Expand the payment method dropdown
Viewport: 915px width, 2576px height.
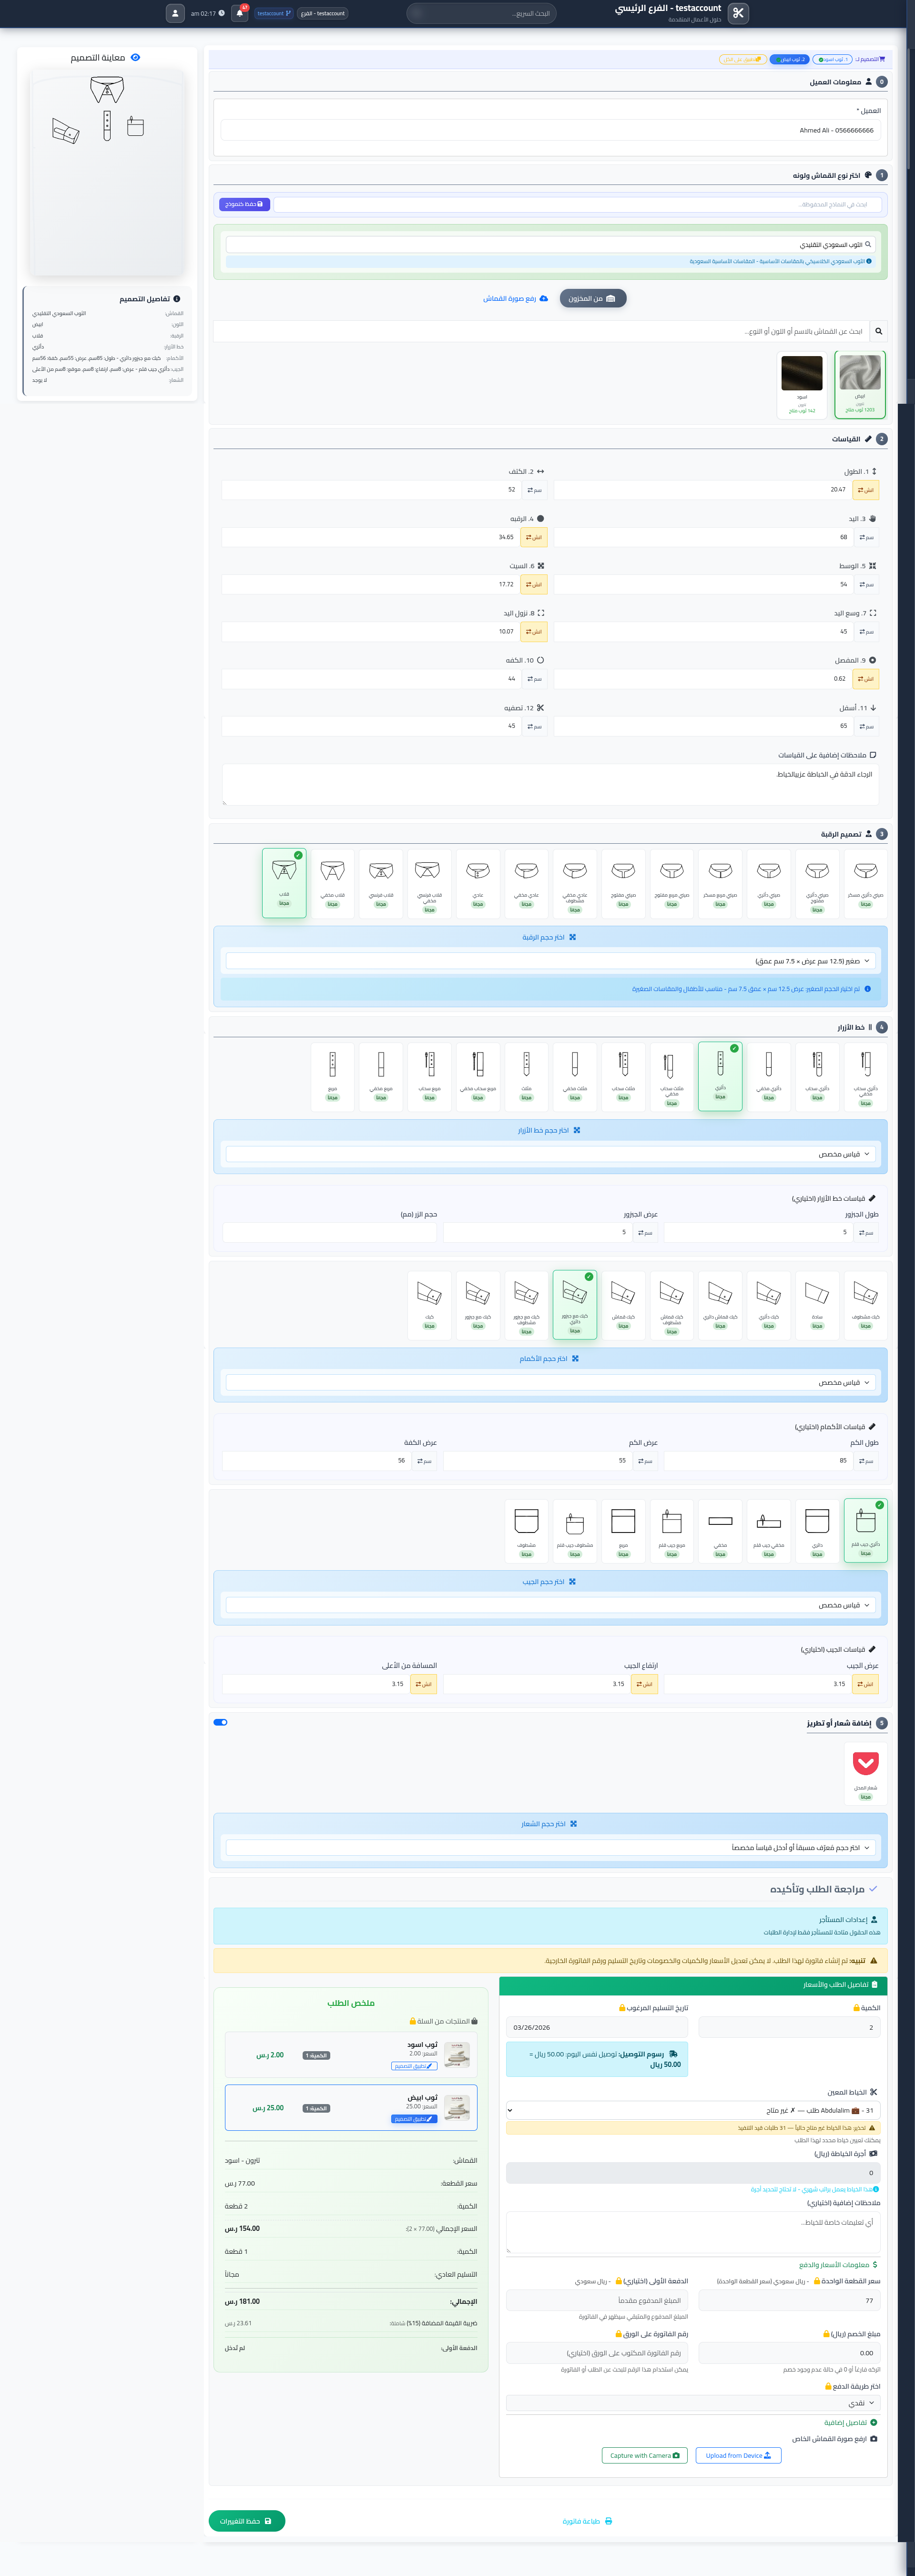[694, 2403]
